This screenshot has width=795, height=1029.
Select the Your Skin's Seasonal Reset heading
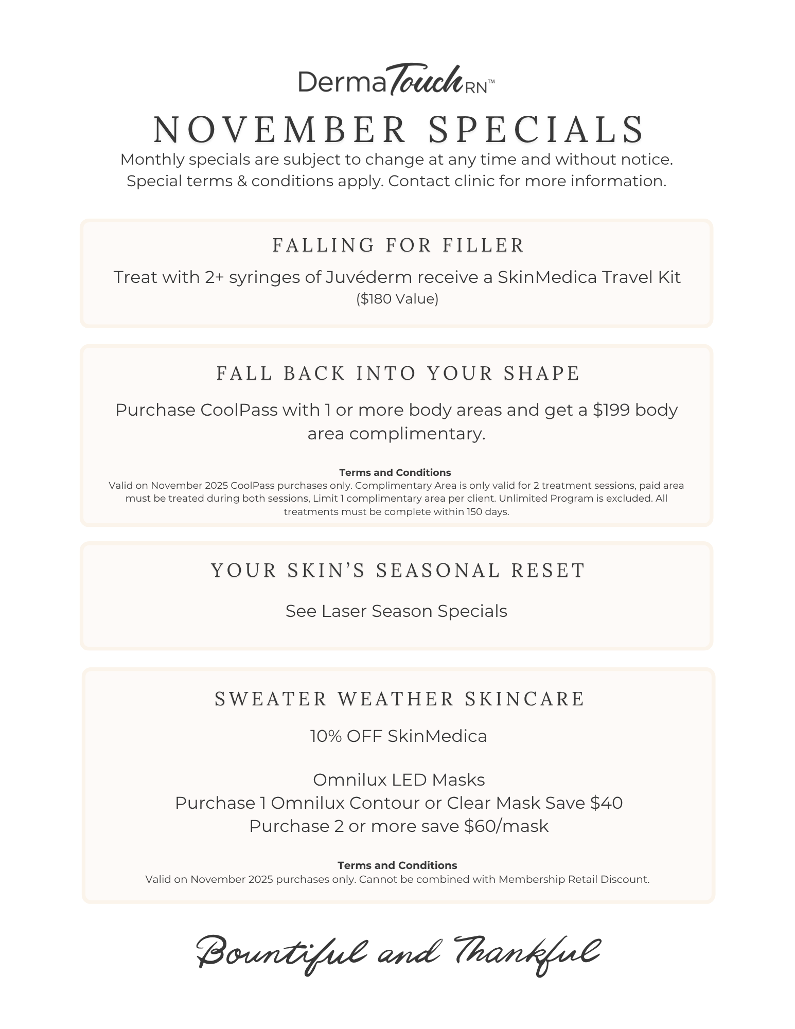(x=398, y=570)
